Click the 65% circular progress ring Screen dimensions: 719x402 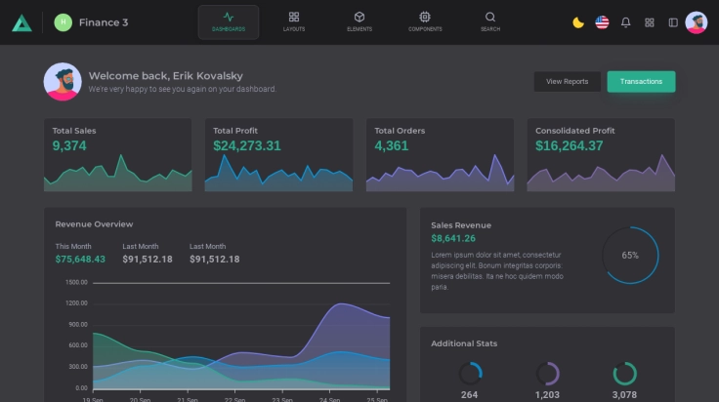(630, 256)
